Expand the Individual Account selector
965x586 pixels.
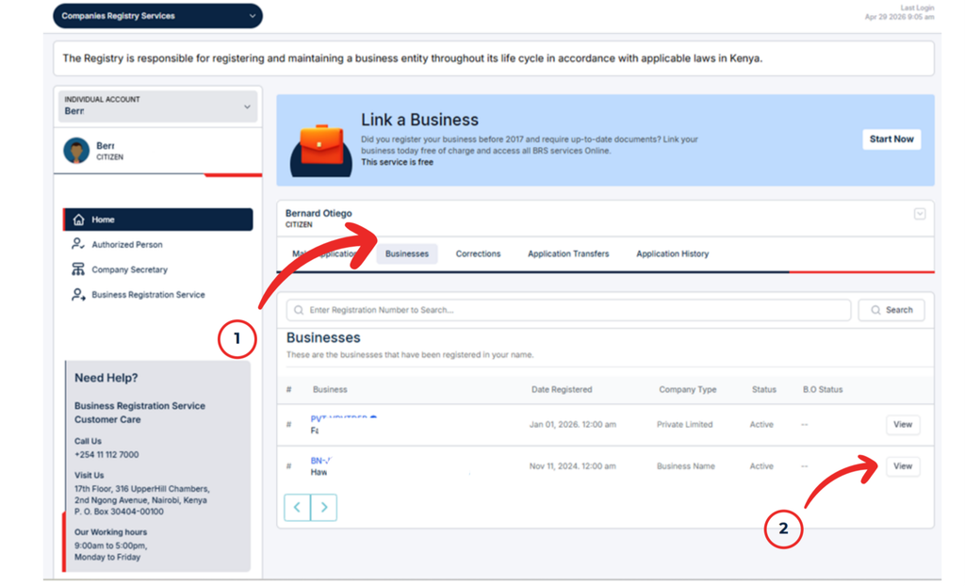pos(157,106)
